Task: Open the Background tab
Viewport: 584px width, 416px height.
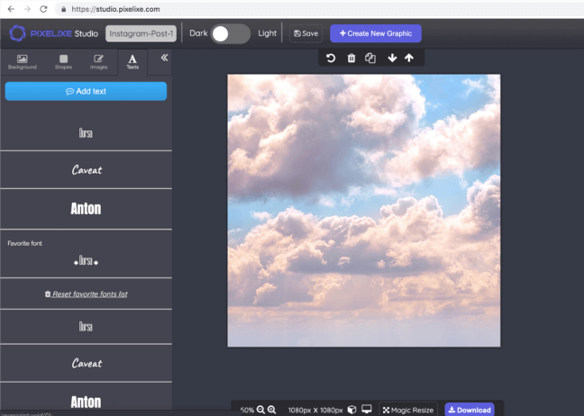Action: coord(23,61)
